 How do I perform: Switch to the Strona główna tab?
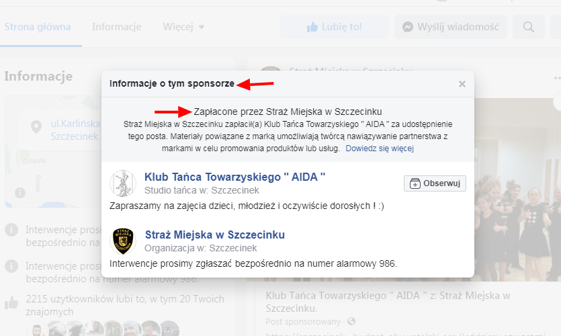40,28
